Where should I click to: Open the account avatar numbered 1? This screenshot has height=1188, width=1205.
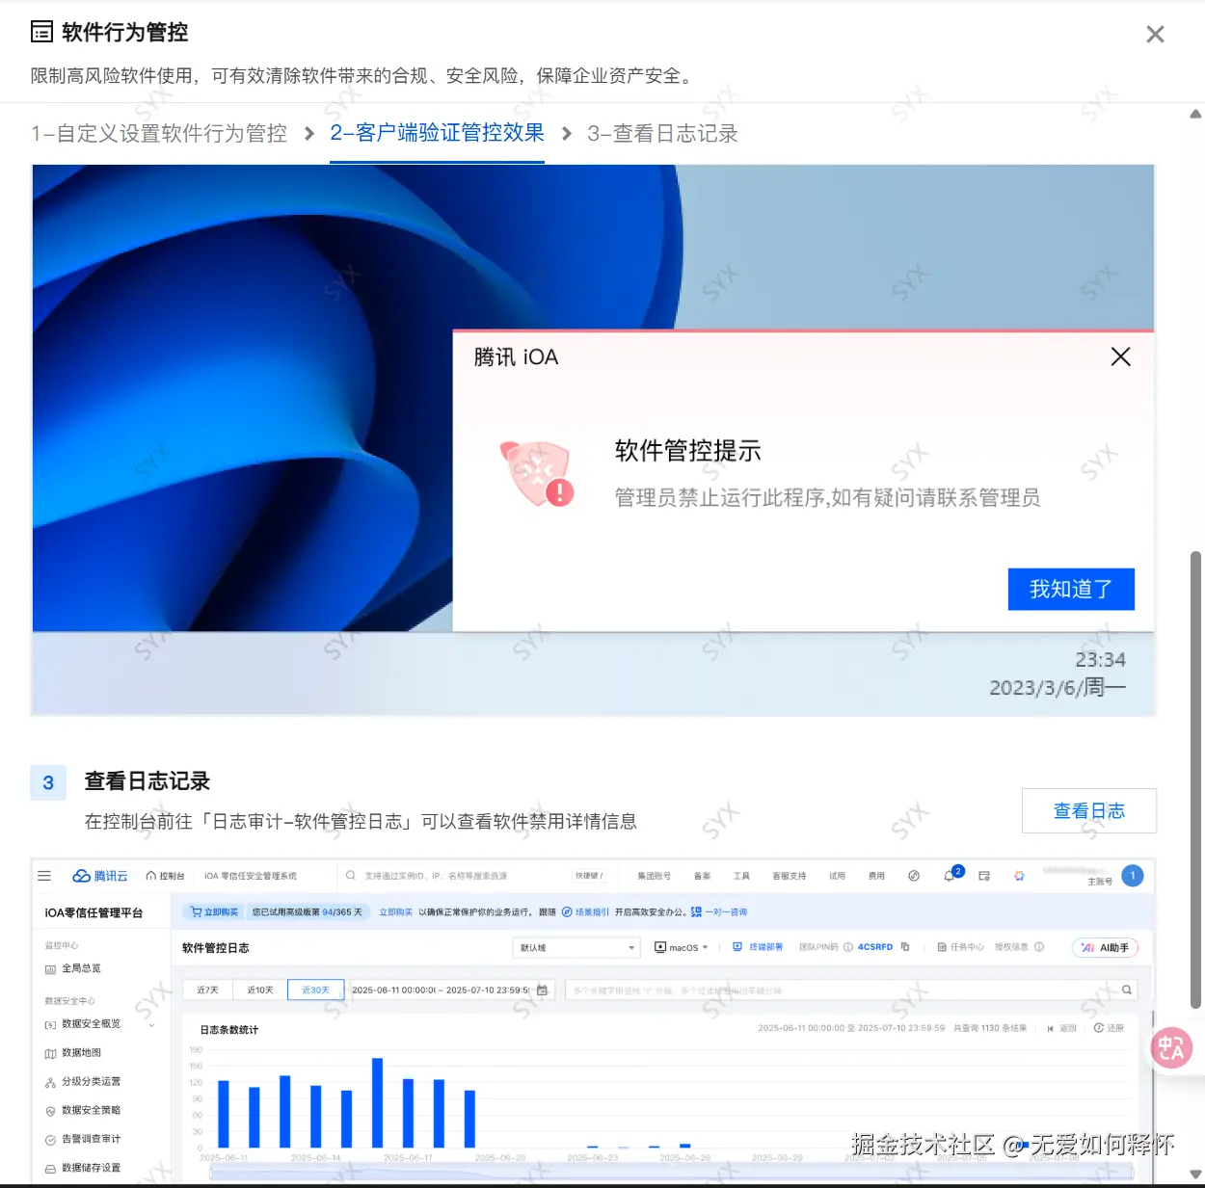coord(1133,876)
